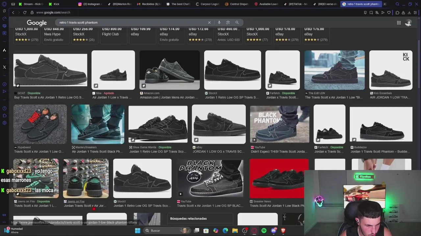Switch to the Stream - Kick tab
Screen dimensions: 421x236
click(x=31, y=4)
